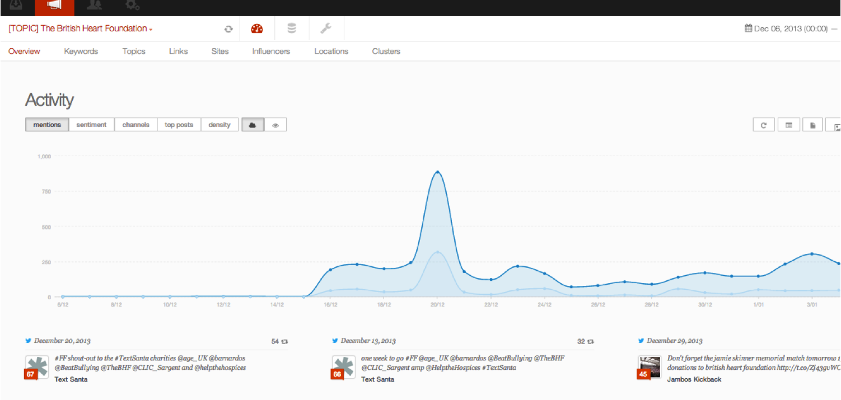Screen dimensions: 841x400
Task: Open the Influencers tab
Action: click(271, 51)
